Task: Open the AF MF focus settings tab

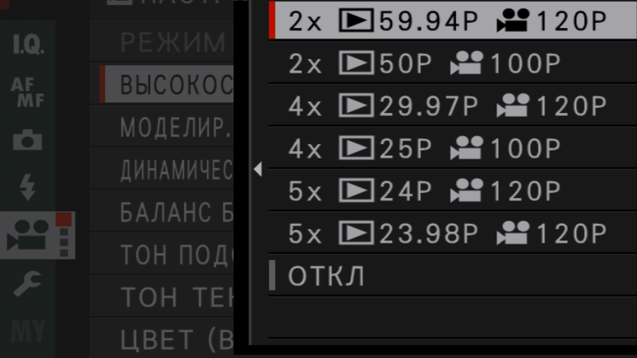Action: point(28,92)
